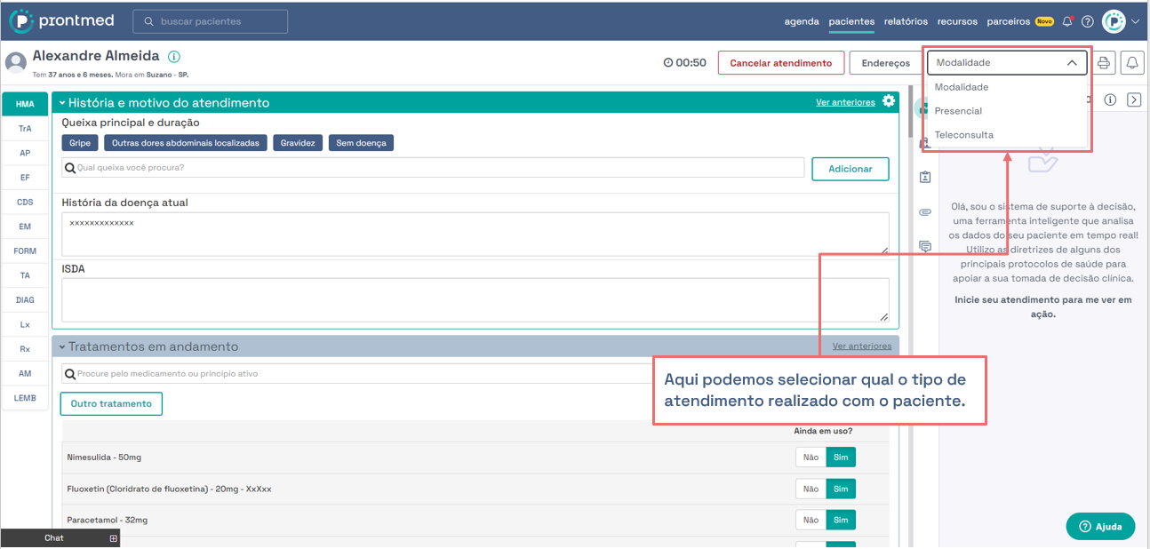Screen dimensions: 1150x549
Task: Open the chat messages icon in side rail
Action: pyautogui.click(x=925, y=247)
